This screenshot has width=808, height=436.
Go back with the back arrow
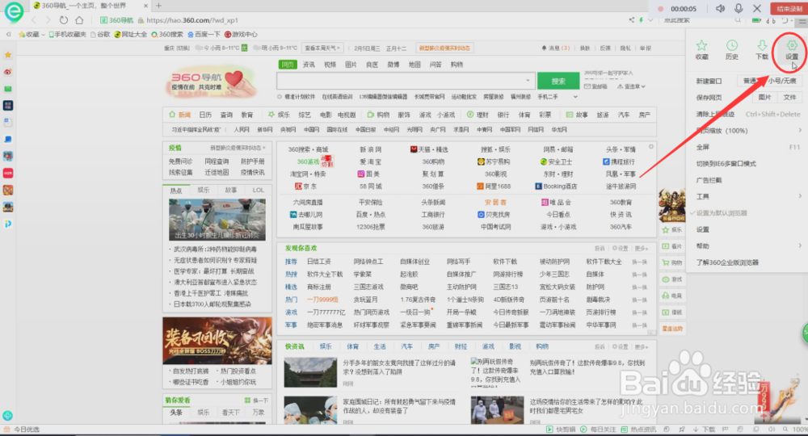tap(34, 20)
